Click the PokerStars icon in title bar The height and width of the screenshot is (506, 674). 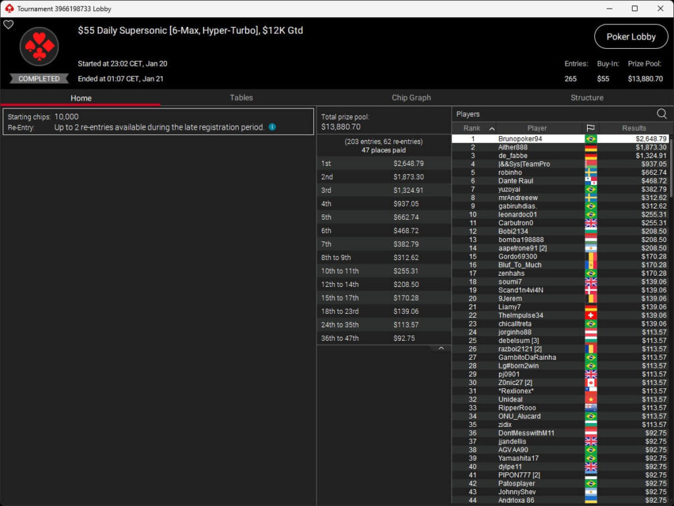[9, 9]
